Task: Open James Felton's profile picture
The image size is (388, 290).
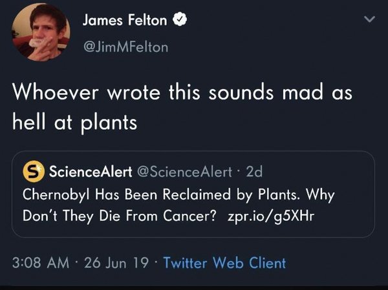Action: [x=41, y=32]
